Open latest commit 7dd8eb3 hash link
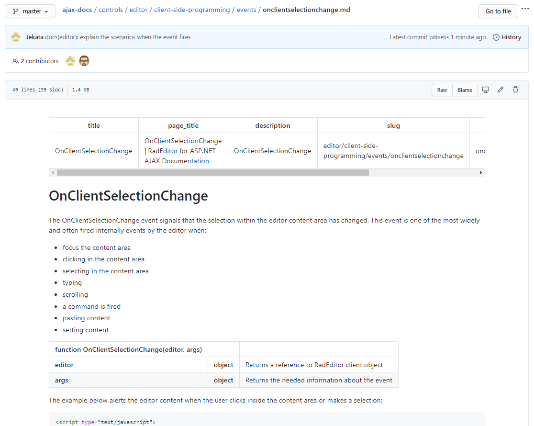This screenshot has height=426, width=534. [439, 37]
